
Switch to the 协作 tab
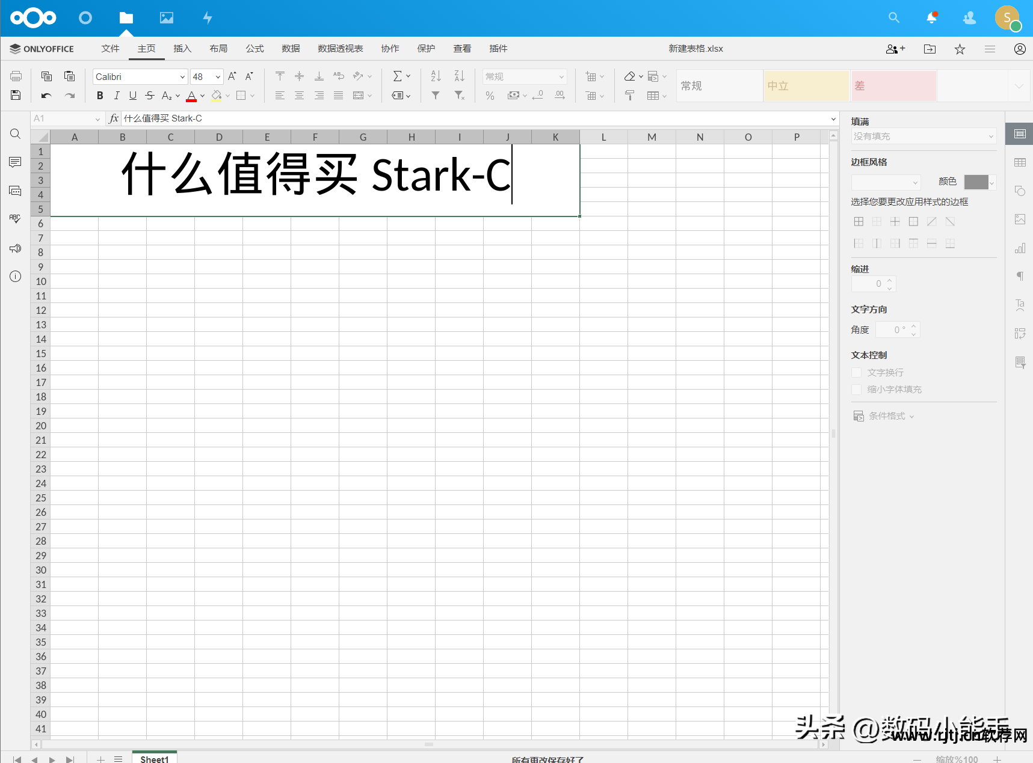[390, 49]
